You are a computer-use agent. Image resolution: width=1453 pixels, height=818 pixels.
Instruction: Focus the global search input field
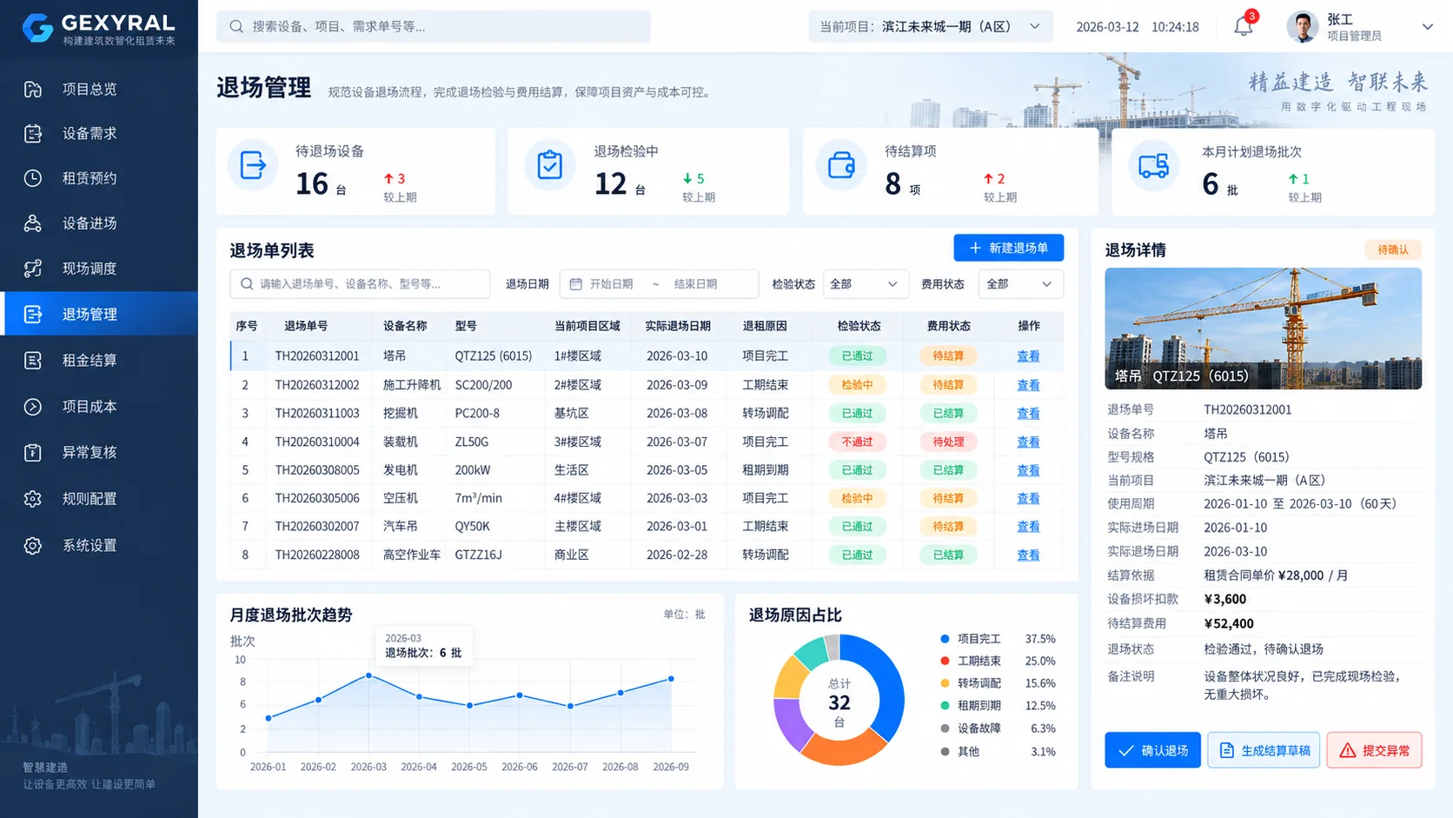[x=434, y=26]
